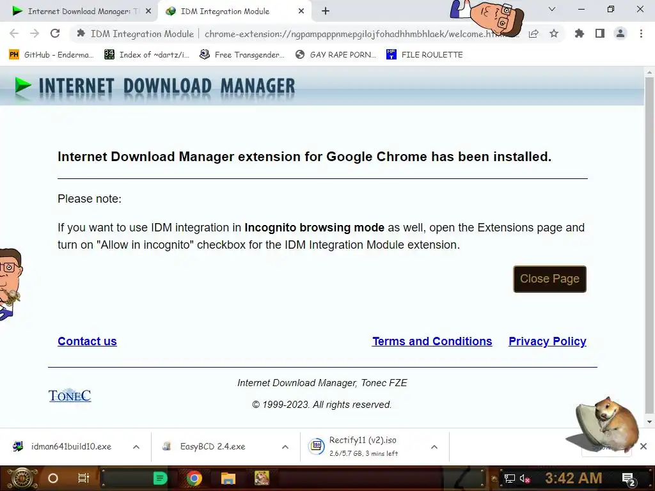
Task: Open the Cortana circle on the taskbar
Action: (x=53, y=478)
